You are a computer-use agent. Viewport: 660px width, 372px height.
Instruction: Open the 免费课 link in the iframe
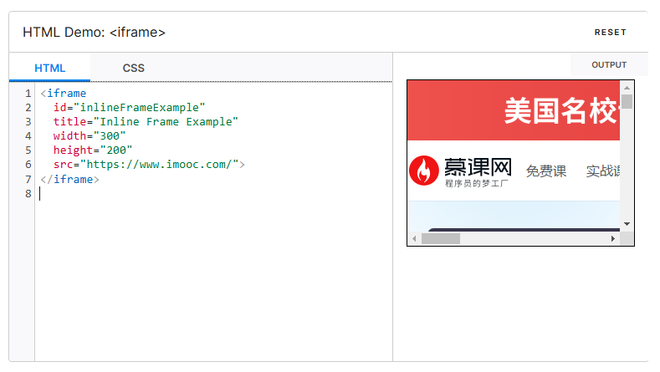click(x=545, y=171)
